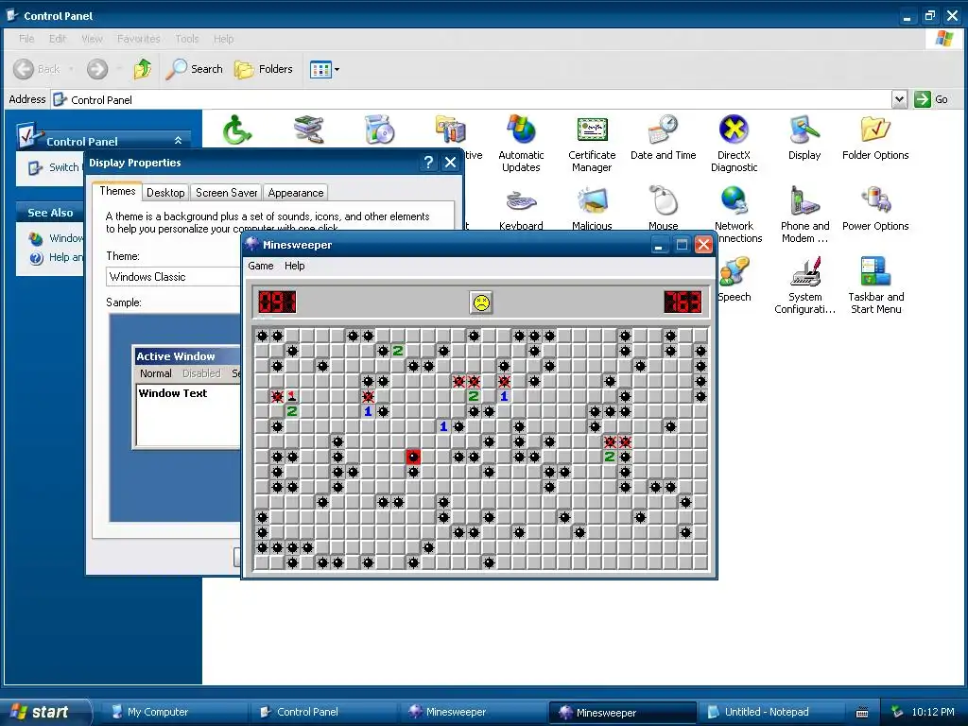The height and width of the screenshot is (726, 968).
Task: Open the Add Hardware icon
Action: pos(309,130)
